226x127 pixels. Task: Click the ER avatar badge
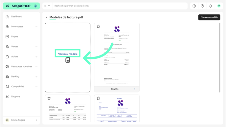pos(7,120)
